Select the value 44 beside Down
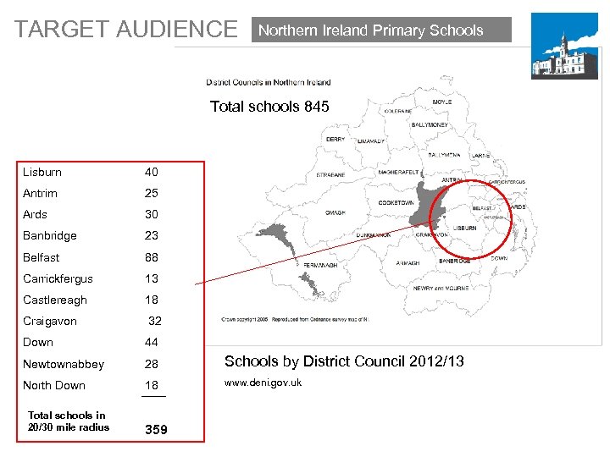Image resolution: width=610 pixels, height=457 pixels. [x=152, y=343]
